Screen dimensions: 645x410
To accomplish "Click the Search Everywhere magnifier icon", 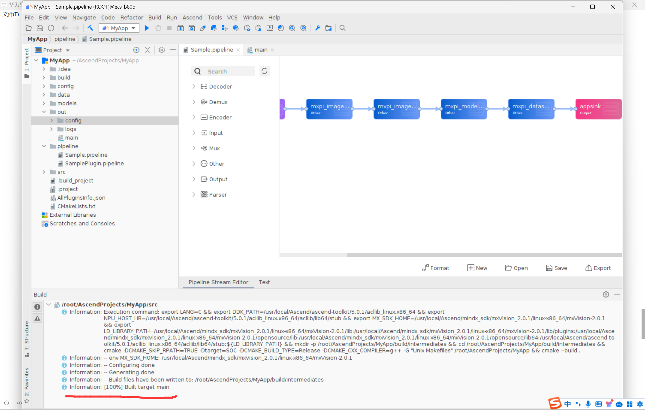I will 342,28.
